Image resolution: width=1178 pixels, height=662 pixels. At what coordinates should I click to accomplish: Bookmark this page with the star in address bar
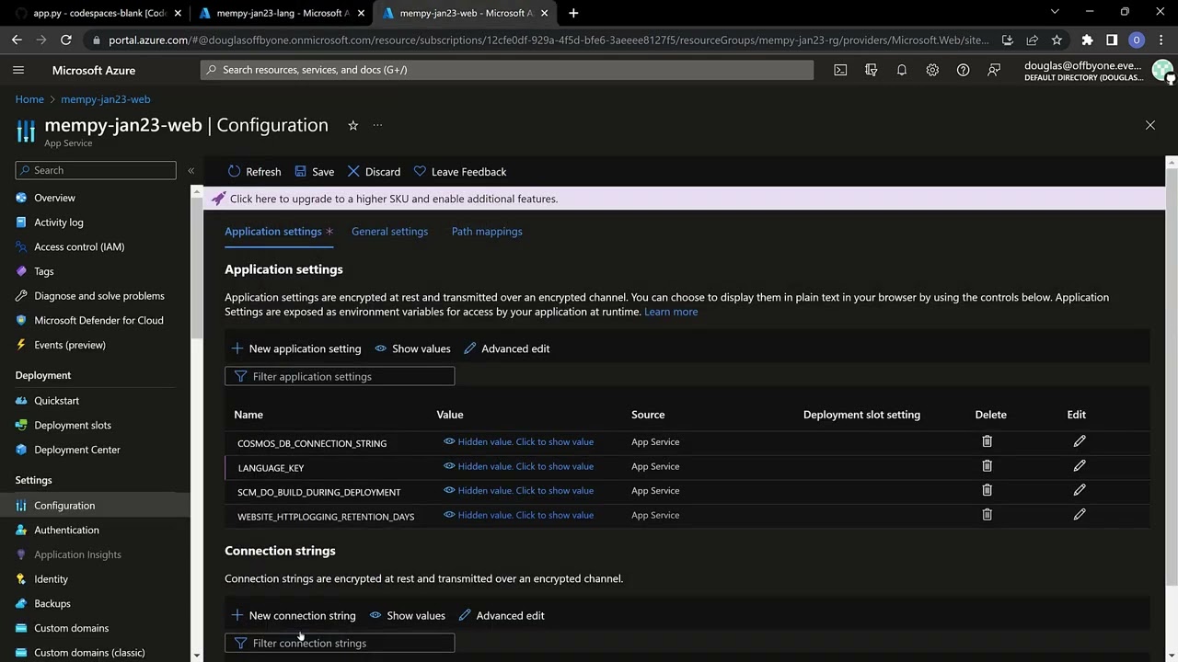(1057, 40)
